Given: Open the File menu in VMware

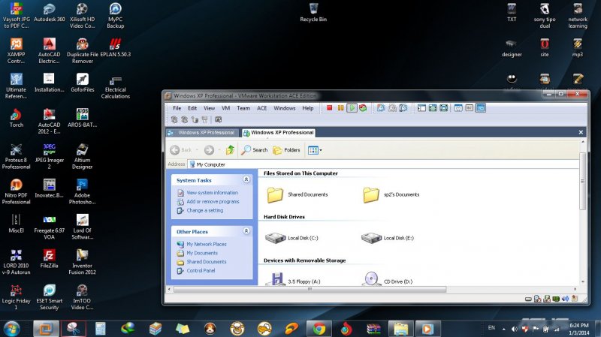Looking at the screenshot, I should tap(177, 108).
